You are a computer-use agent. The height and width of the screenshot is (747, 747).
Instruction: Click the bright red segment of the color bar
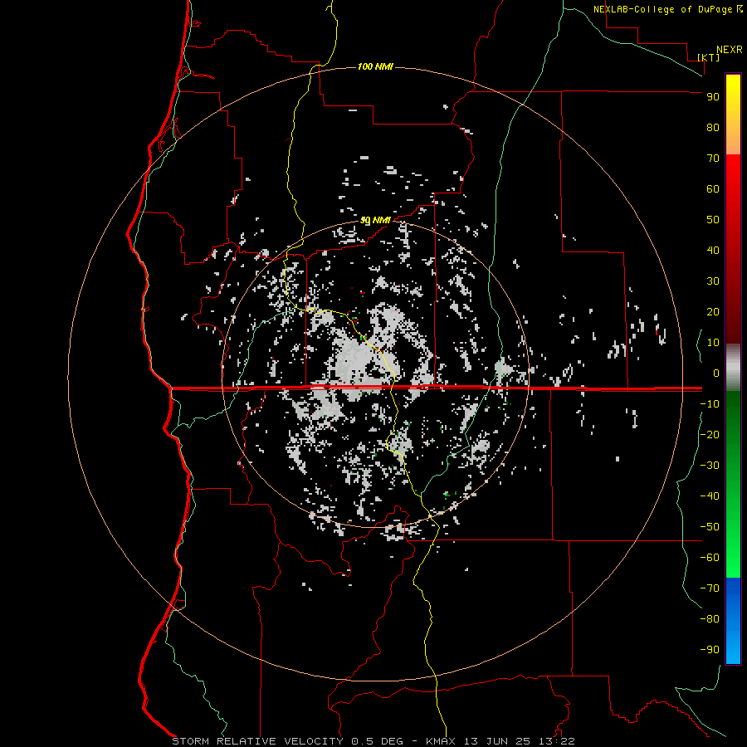pos(733,176)
